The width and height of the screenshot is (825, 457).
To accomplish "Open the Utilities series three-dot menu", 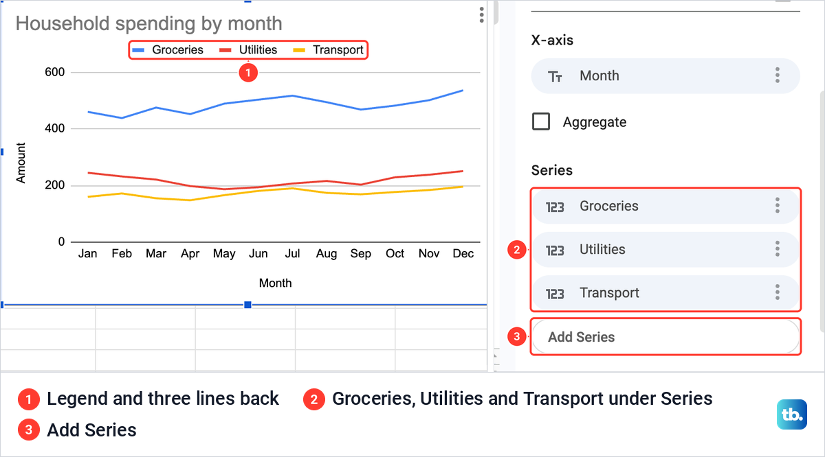I will [778, 249].
